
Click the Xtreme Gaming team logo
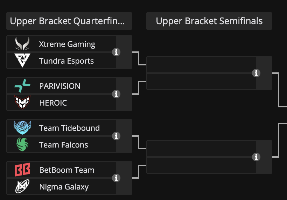[x=22, y=44]
